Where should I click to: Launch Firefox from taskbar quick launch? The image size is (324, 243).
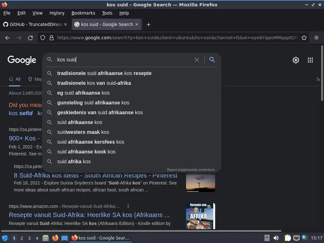click(55, 238)
